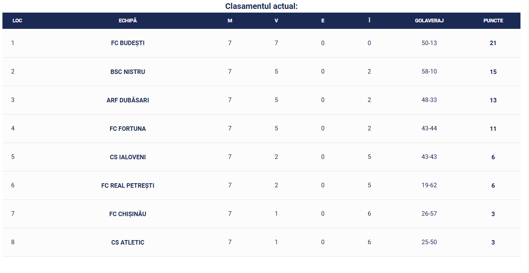Click the 50-13 goal difference value
This screenshot has height=273, width=529.
point(429,43)
